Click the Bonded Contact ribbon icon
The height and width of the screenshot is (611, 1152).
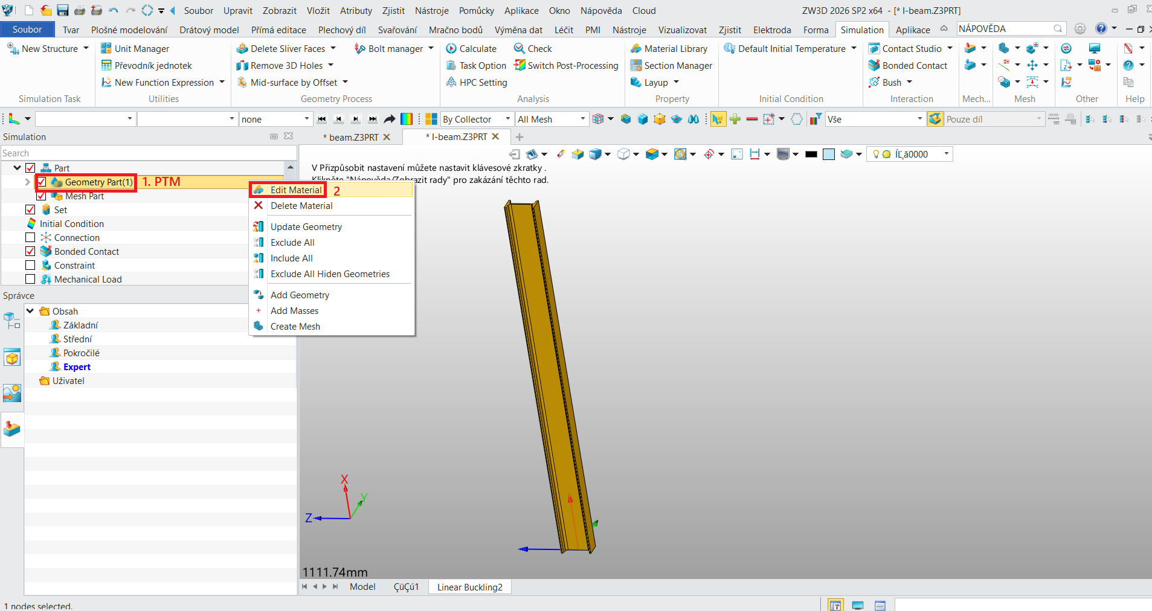coord(874,65)
